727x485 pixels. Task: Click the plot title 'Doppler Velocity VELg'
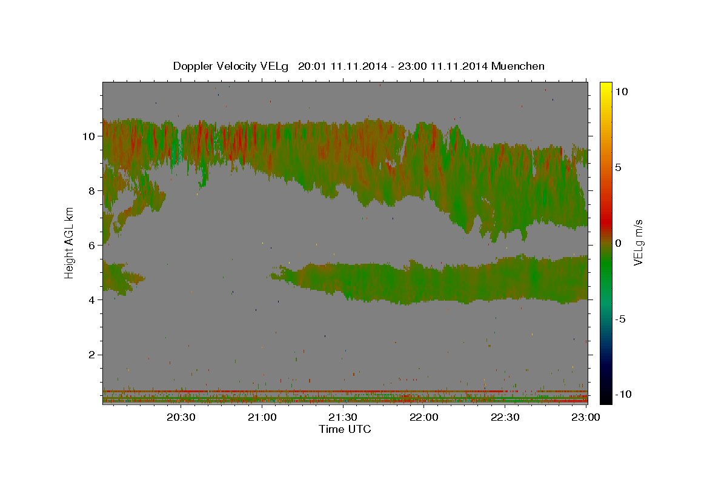[232, 66]
